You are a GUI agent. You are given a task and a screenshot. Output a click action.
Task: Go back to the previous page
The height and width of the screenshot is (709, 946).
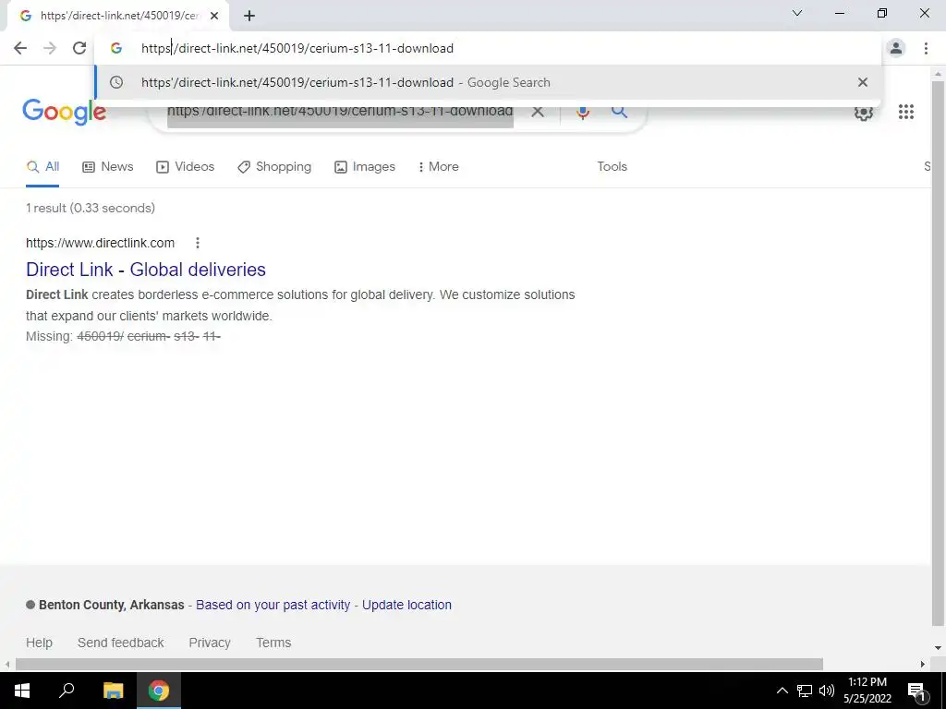[x=20, y=48]
